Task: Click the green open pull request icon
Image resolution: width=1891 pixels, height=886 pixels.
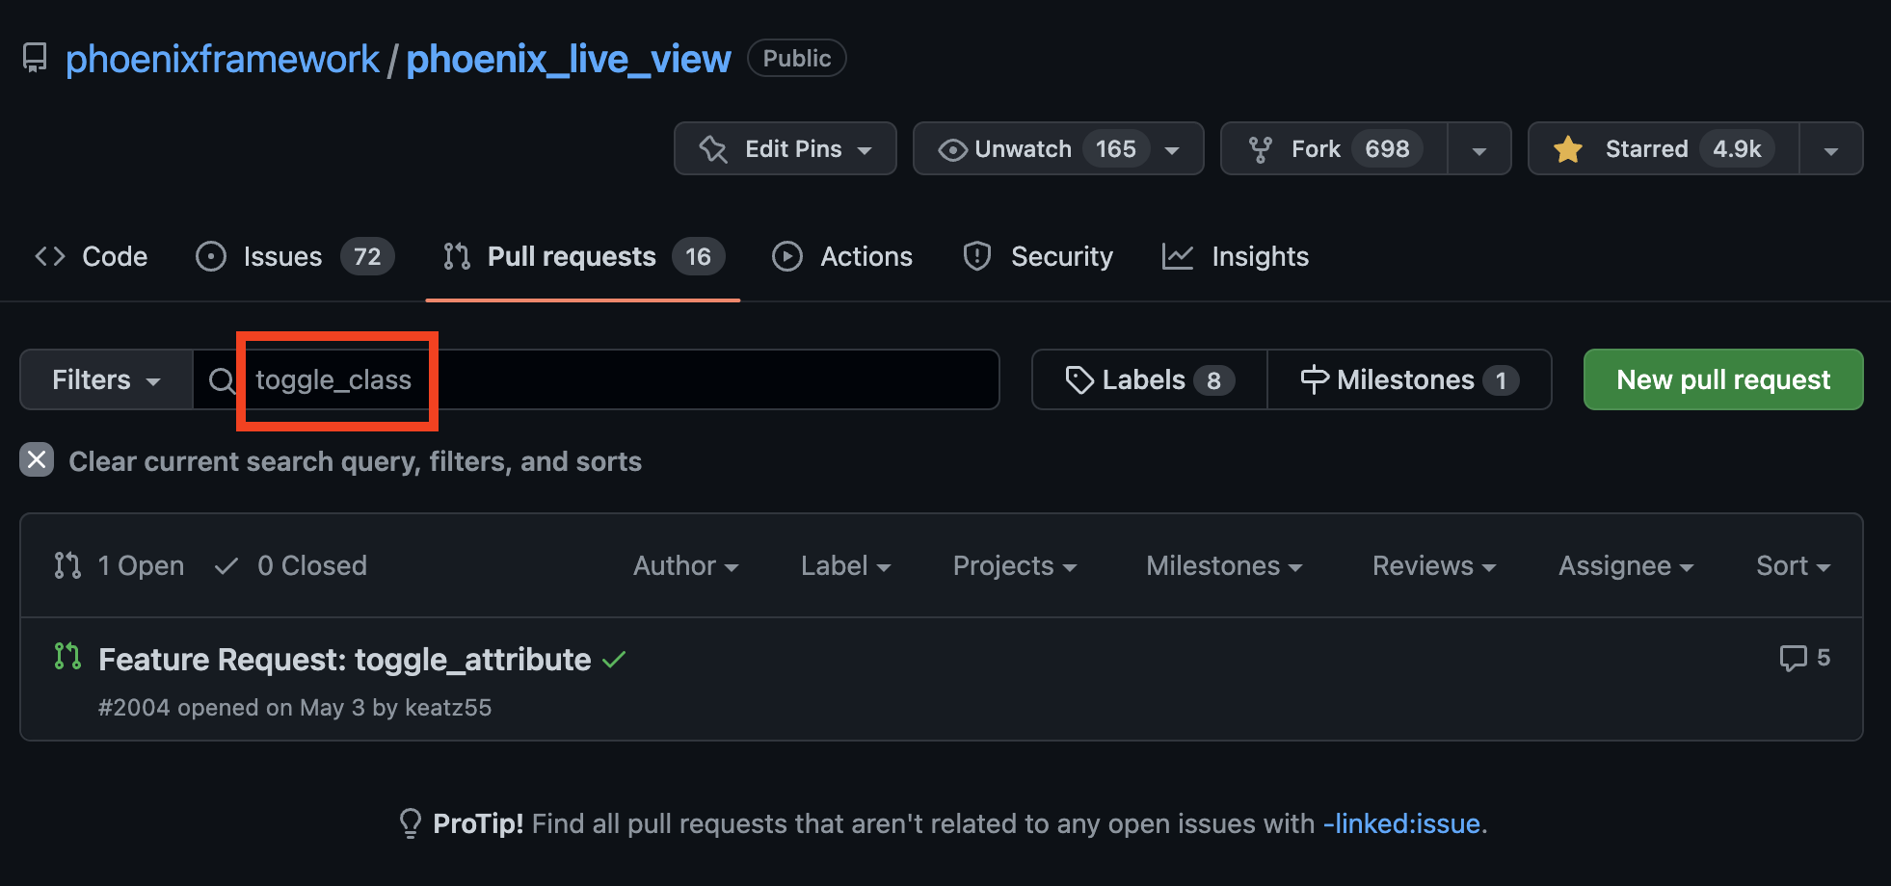Action: coord(67,657)
